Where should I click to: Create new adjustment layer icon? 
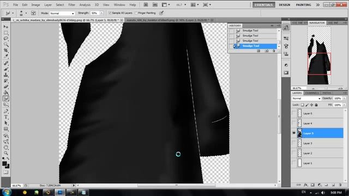(320, 185)
